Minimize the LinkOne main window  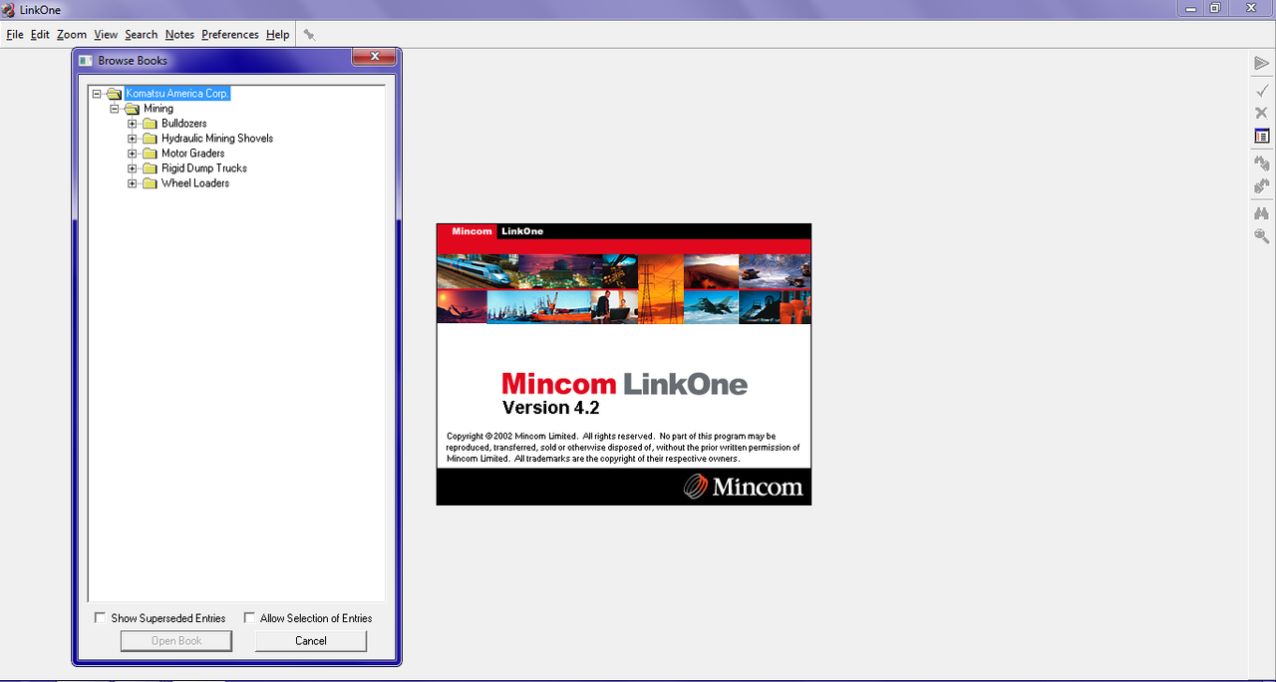point(1190,8)
